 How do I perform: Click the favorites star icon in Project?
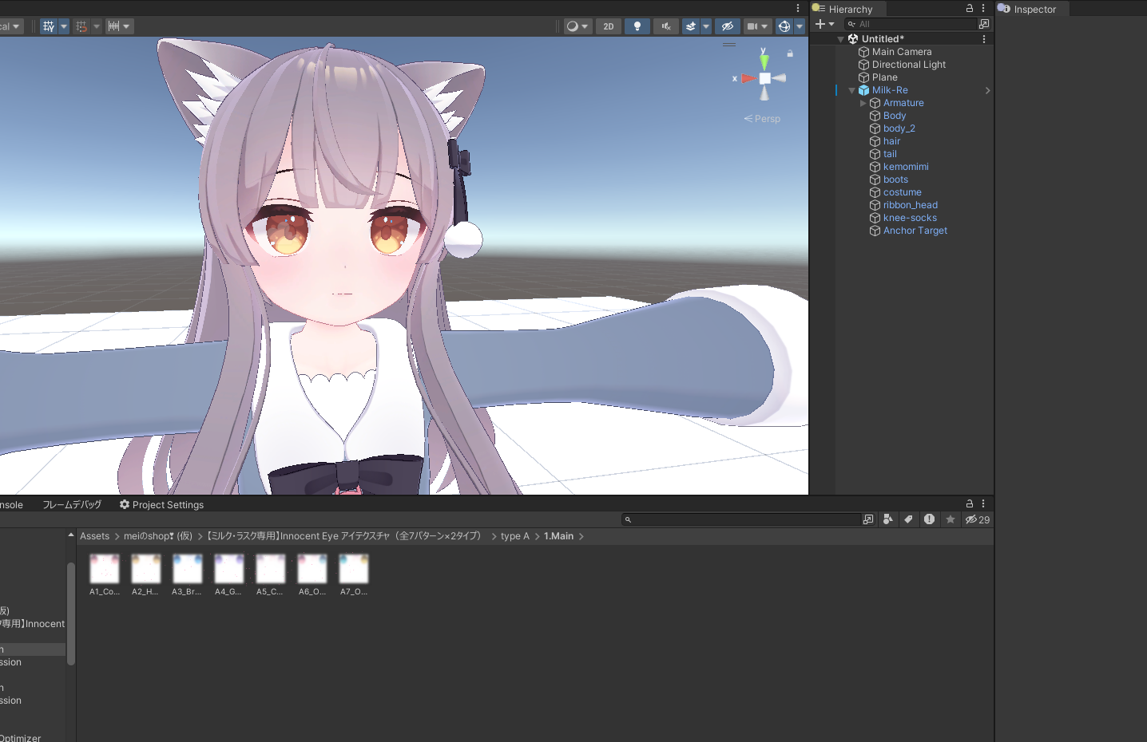coord(950,519)
